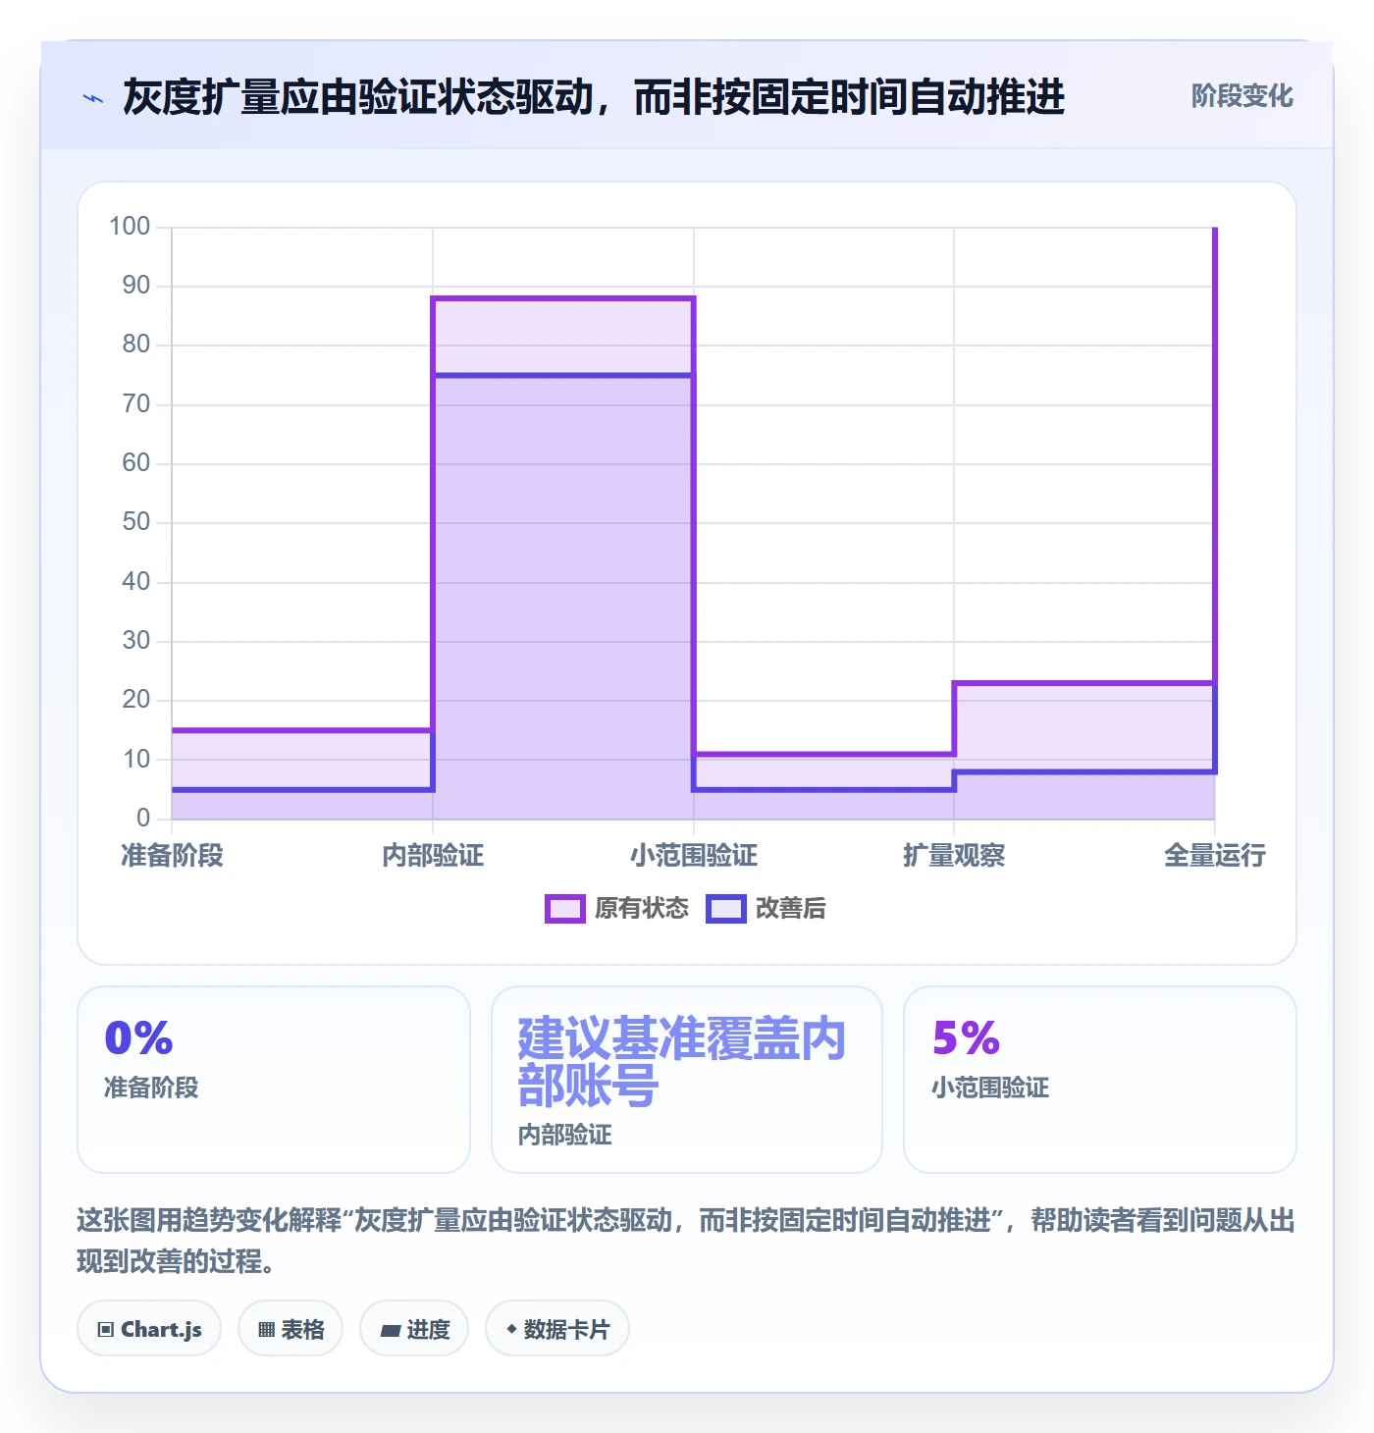Click the 小范围验证 caption in the third card
Screen dimensions: 1374x1433
click(990, 1088)
